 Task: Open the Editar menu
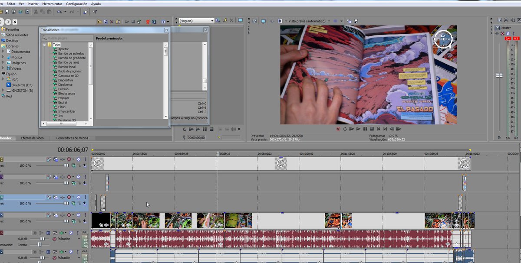(11, 3)
